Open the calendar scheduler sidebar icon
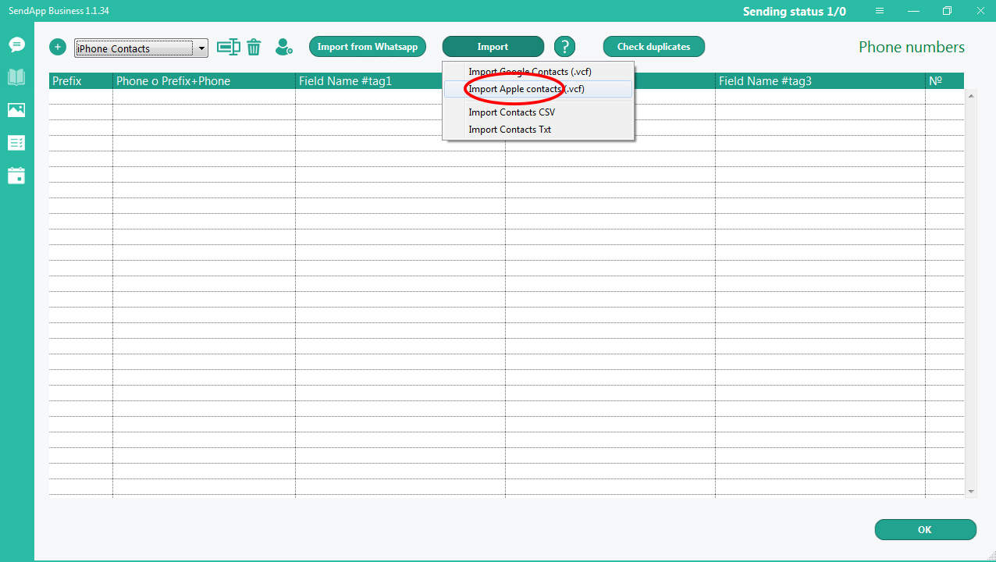Image resolution: width=996 pixels, height=562 pixels. [16, 176]
